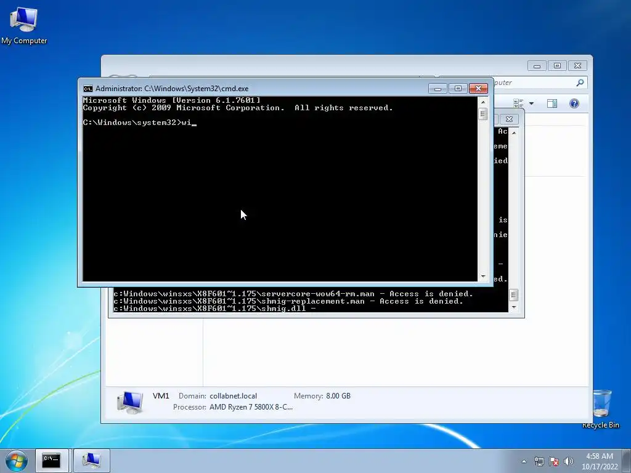Click the background cmd scrollbar thumb
This screenshot has height=473, width=631.
[513, 295]
